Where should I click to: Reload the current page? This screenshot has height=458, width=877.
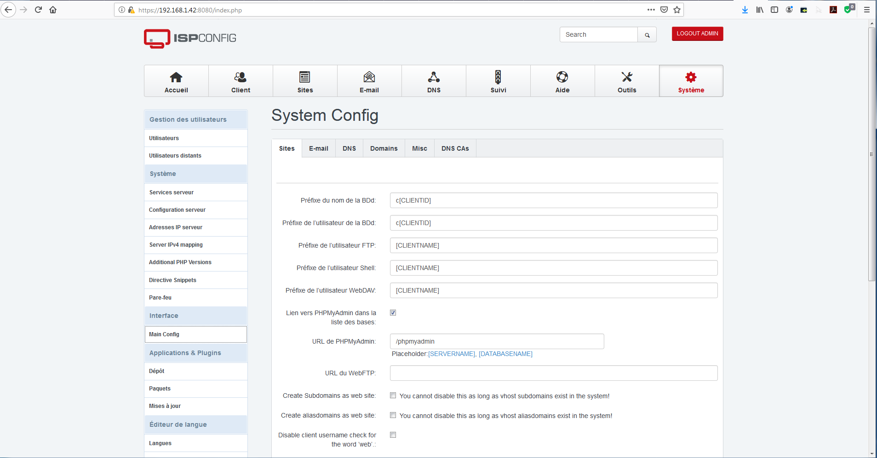38,10
